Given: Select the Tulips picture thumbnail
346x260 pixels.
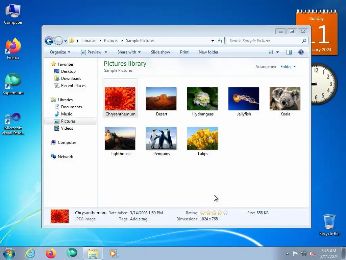Looking at the screenshot, I should tap(202, 138).
